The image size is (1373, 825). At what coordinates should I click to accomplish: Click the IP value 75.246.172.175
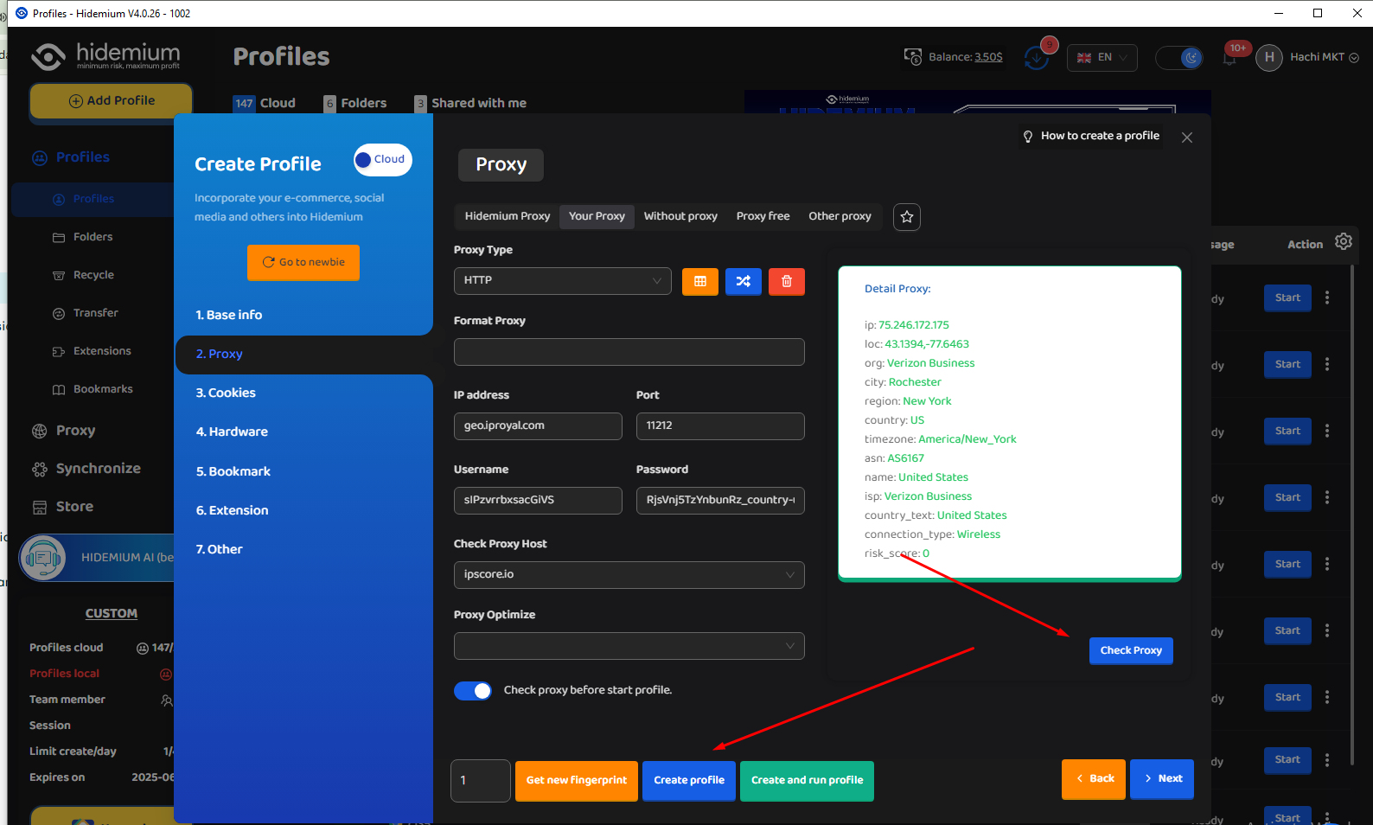tap(914, 326)
